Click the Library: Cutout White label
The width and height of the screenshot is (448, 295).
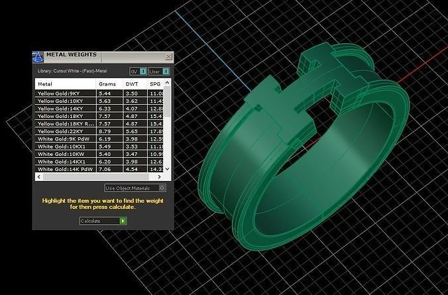pos(72,71)
